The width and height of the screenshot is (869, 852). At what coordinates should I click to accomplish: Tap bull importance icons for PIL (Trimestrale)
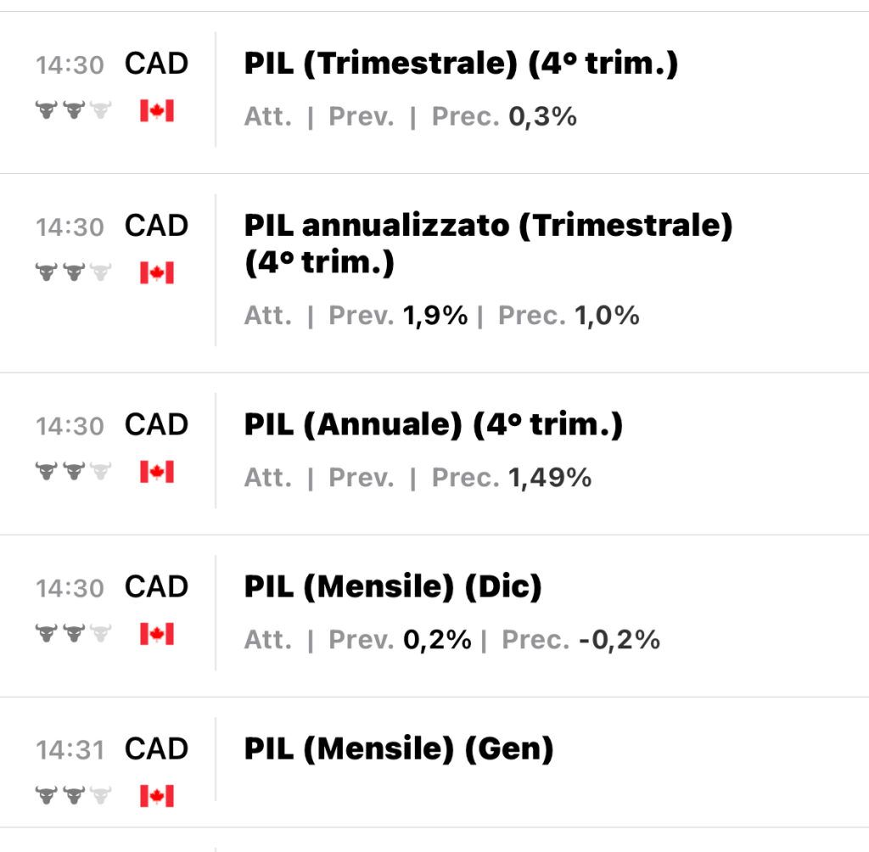tap(73, 109)
